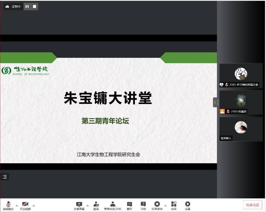This screenshot has height=212, width=266.
Task: Unmute microphone with 解除静音
Action: tap(8, 205)
